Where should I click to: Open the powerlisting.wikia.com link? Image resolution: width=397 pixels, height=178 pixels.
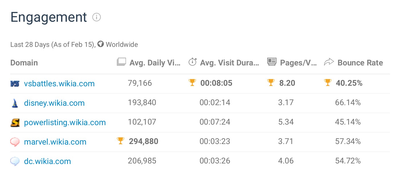click(65, 123)
